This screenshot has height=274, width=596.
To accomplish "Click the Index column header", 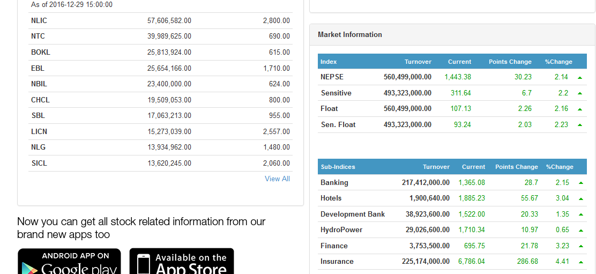I will click(329, 62).
